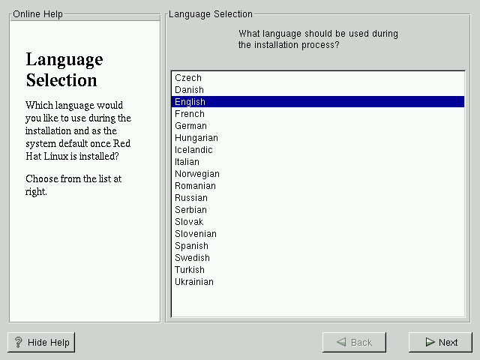
Task: Choose Spanish as installation language
Action: [x=191, y=246]
